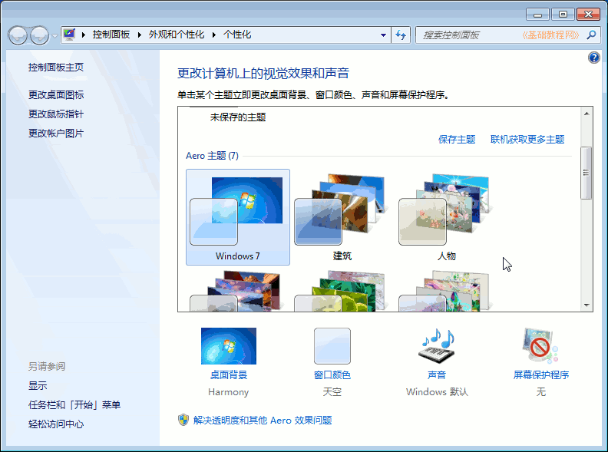Select the green nature theme thumbnail
The width and height of the screenshot is (608, 452).
pos(342,291)
